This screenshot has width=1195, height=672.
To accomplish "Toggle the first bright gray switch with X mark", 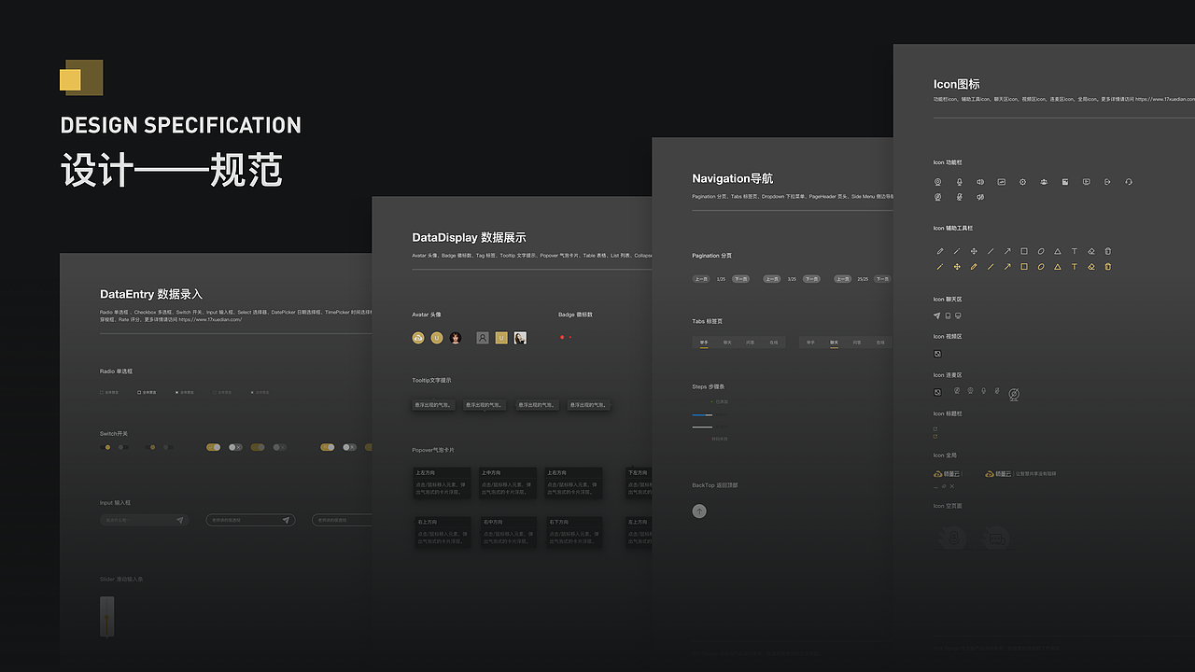I will (235, 447).
